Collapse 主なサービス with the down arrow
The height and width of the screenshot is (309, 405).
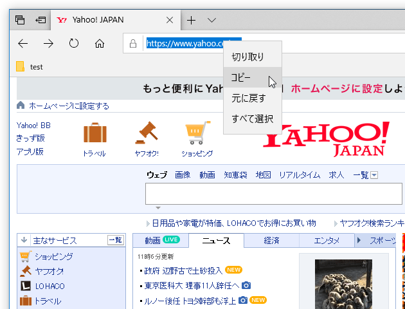click(x=24, y=240)
